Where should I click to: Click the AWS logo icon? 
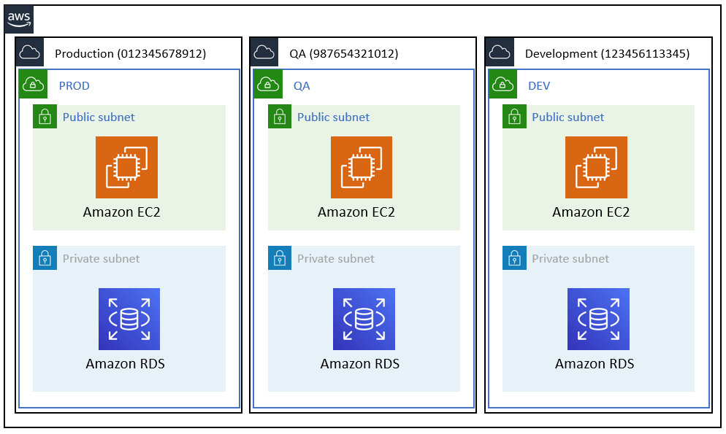[x=19, y=20]
